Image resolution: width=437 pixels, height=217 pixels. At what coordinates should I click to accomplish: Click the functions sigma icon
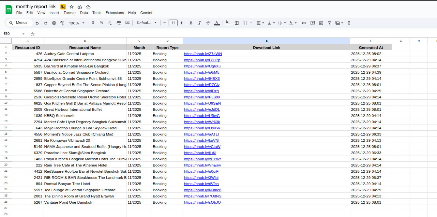pyautogui.click(x=349, y=23)
